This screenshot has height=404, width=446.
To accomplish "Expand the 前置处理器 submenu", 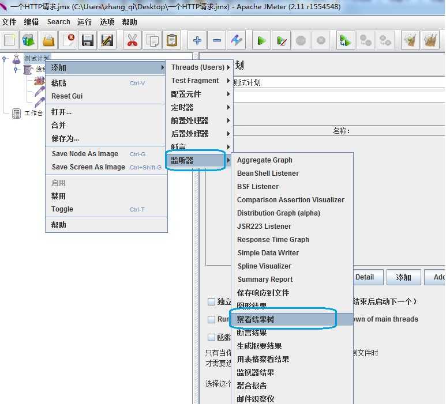I will click(200, 120).
